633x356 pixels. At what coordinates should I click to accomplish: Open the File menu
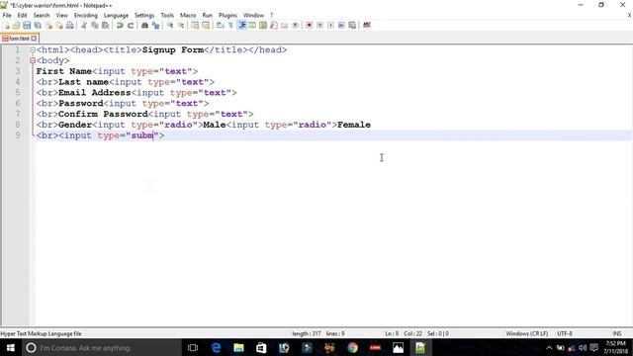coord(7,16)
